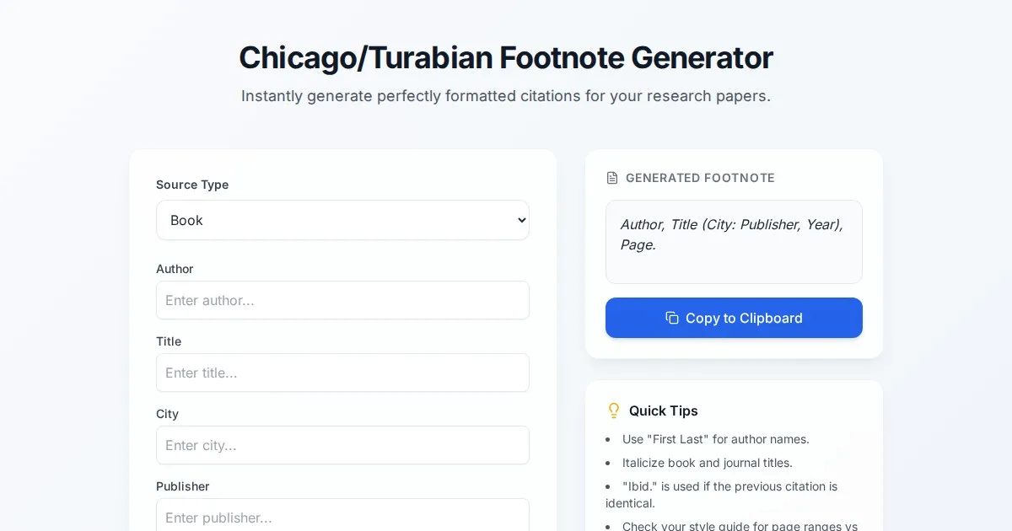
Task: Focus the Author input field
Action: [342, 300]
